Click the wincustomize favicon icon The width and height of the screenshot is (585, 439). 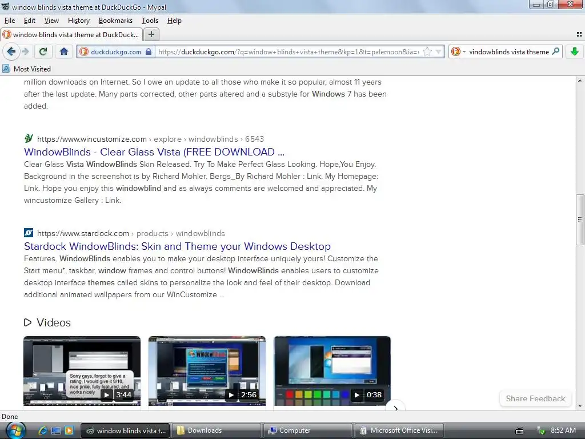point(29,138)
